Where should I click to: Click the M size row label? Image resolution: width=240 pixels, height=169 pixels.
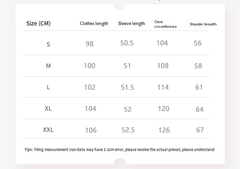(x=48, y=65)
